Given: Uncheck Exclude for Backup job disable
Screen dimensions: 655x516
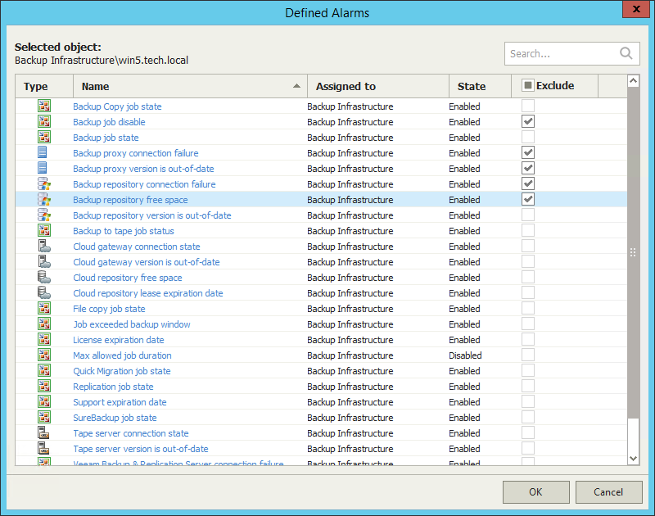Looking at the screenshot, I should (x=528, y=121).
